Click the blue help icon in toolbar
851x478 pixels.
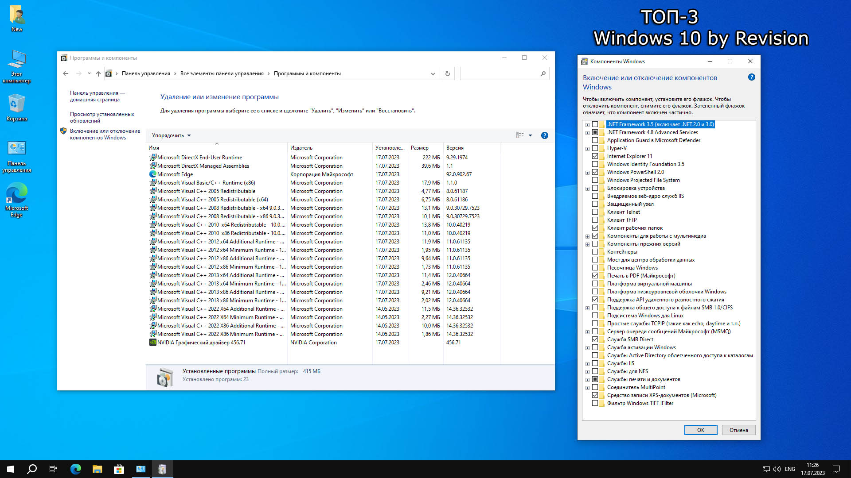(544, 135)
